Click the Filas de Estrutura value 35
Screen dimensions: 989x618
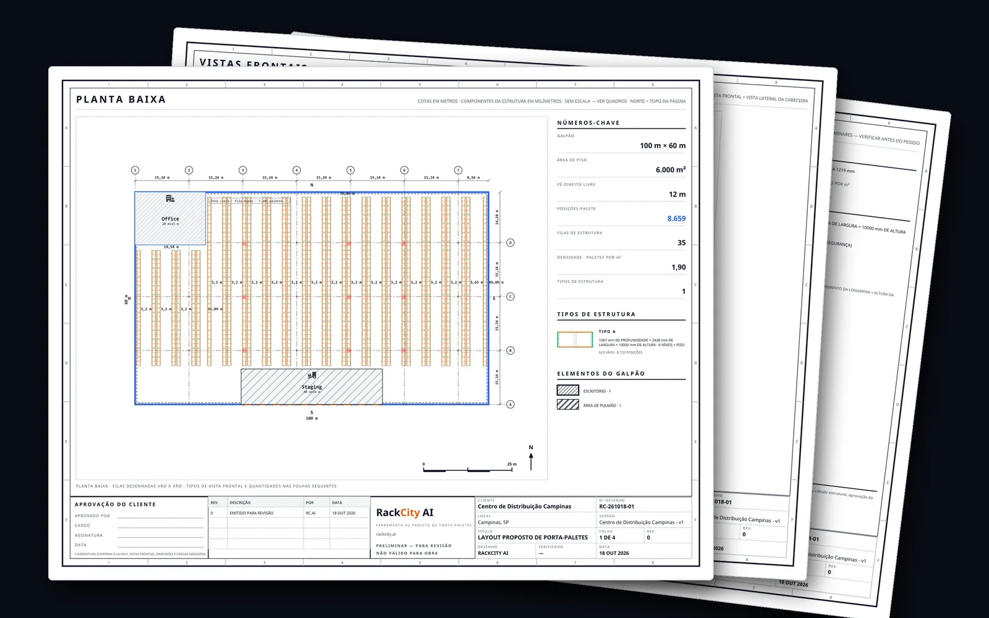click(x=681, y=243)
